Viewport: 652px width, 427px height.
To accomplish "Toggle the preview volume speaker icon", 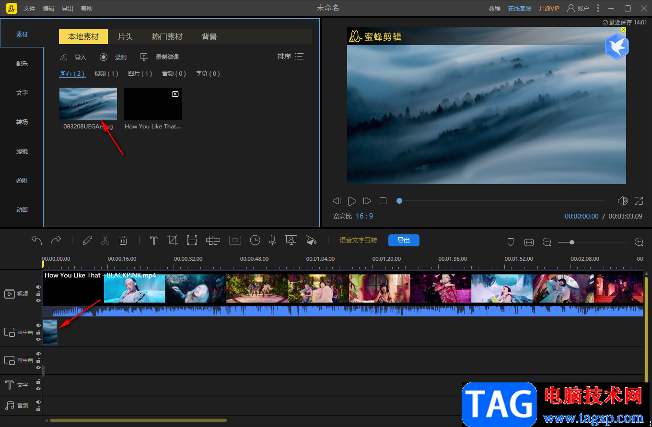I will pyautogui.click(x=623, y=201).
